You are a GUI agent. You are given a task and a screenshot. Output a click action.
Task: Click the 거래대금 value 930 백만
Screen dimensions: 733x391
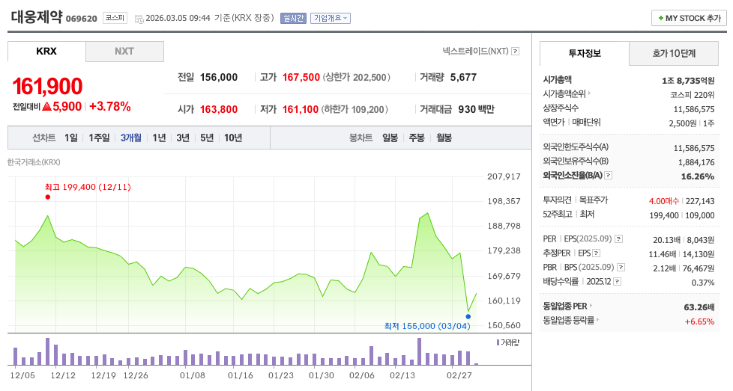click(x=477, y=109)
